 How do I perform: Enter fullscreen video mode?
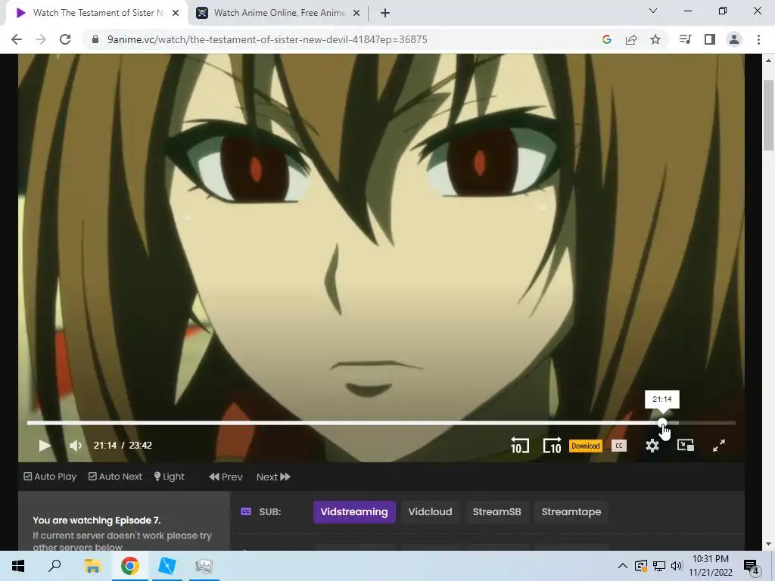719,446
